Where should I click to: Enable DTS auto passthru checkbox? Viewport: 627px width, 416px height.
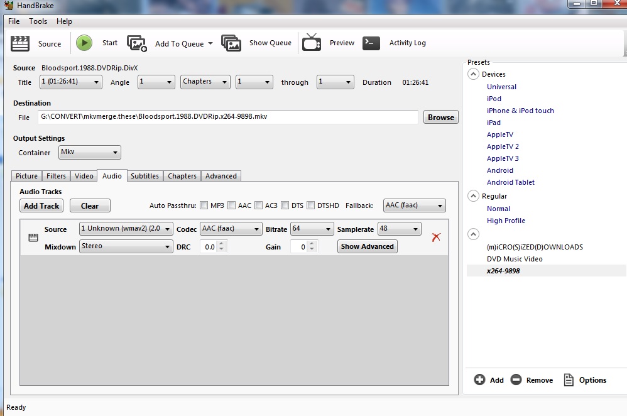[285, 205]
